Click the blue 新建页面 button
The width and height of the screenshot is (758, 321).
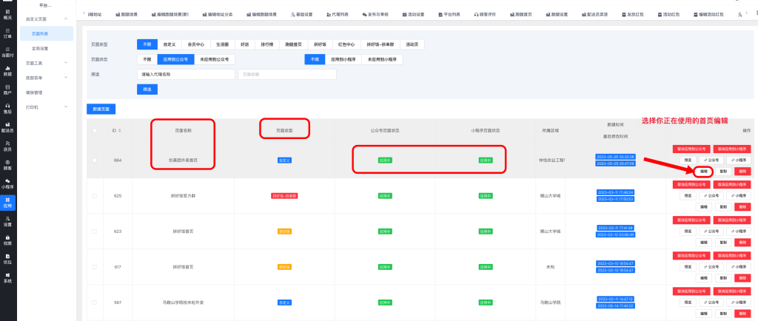101,109
